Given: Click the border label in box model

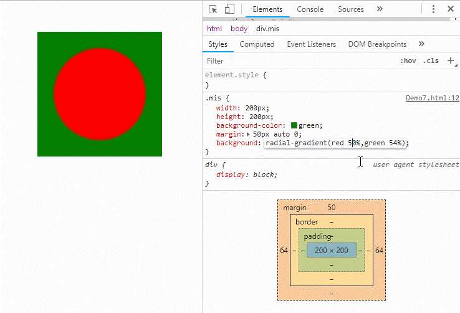Looking at the screenshot, I should [x=307, y=222].
